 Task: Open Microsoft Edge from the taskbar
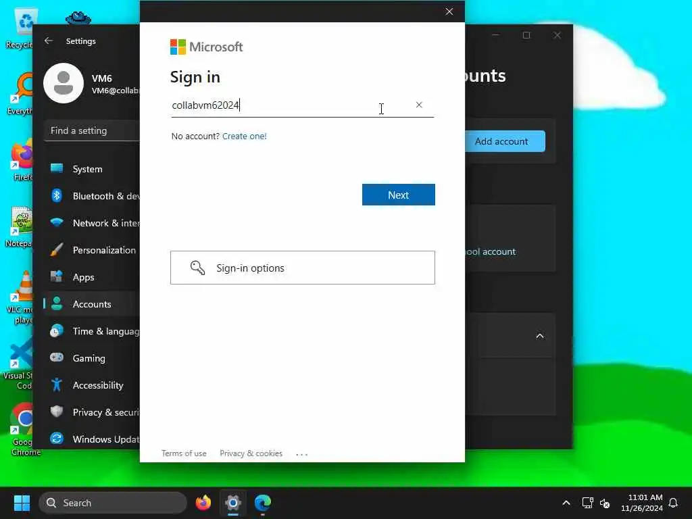(x=263, y=503)
